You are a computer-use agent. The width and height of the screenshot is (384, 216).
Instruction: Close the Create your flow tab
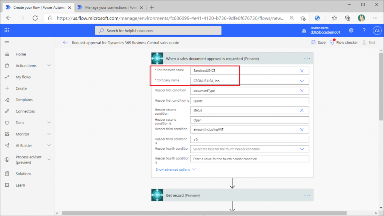[69, 7]
